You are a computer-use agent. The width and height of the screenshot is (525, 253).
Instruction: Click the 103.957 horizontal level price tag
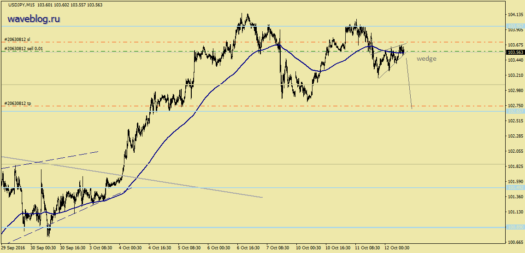515,26
